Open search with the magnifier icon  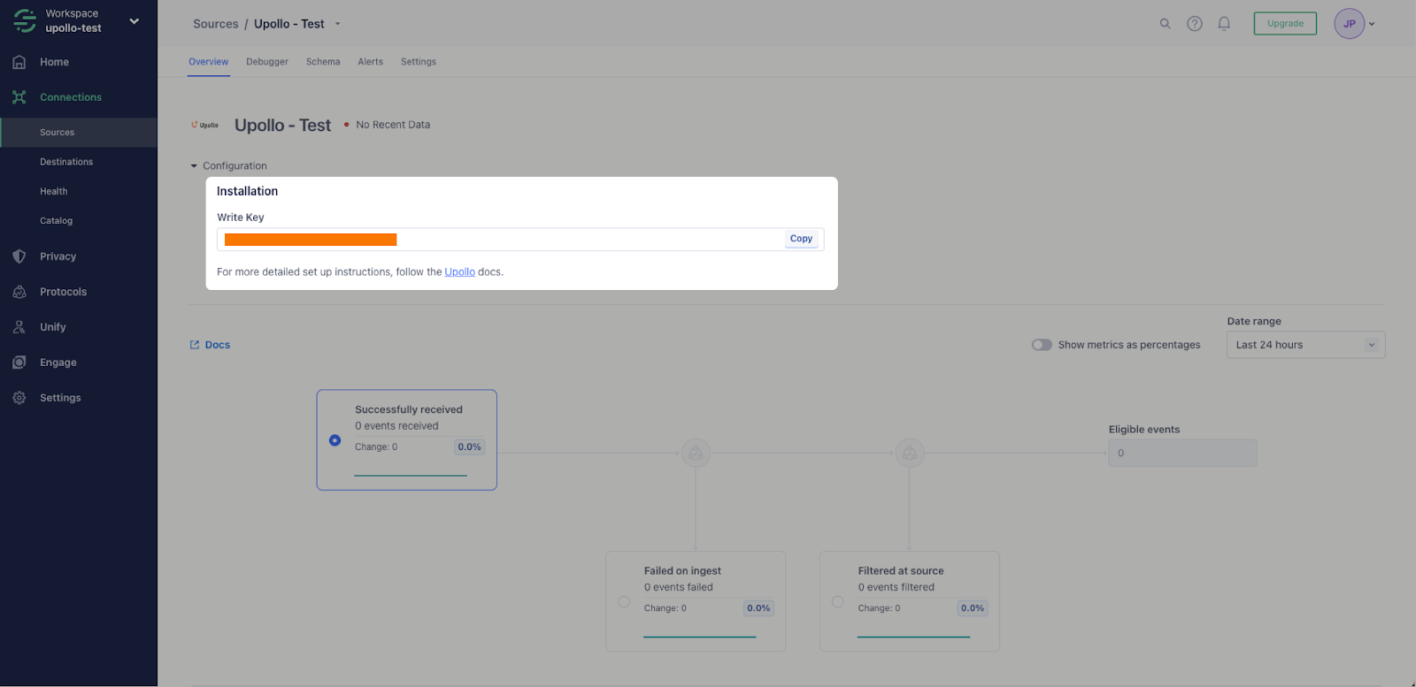coord(1165,24)
